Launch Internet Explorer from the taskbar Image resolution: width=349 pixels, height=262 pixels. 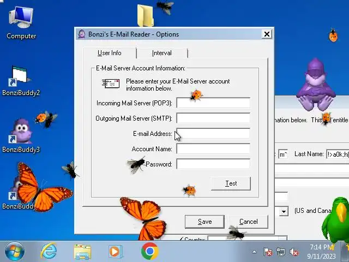click(x=49, y=252)
